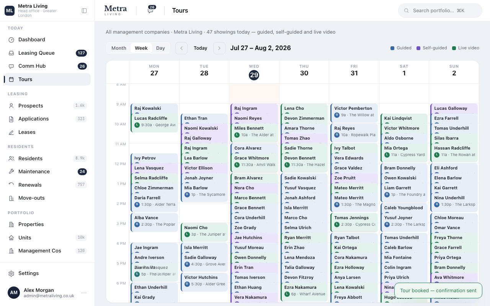Open Victor Hutchins 5:30p tour

pyautogui.click(x=204, y=282)
